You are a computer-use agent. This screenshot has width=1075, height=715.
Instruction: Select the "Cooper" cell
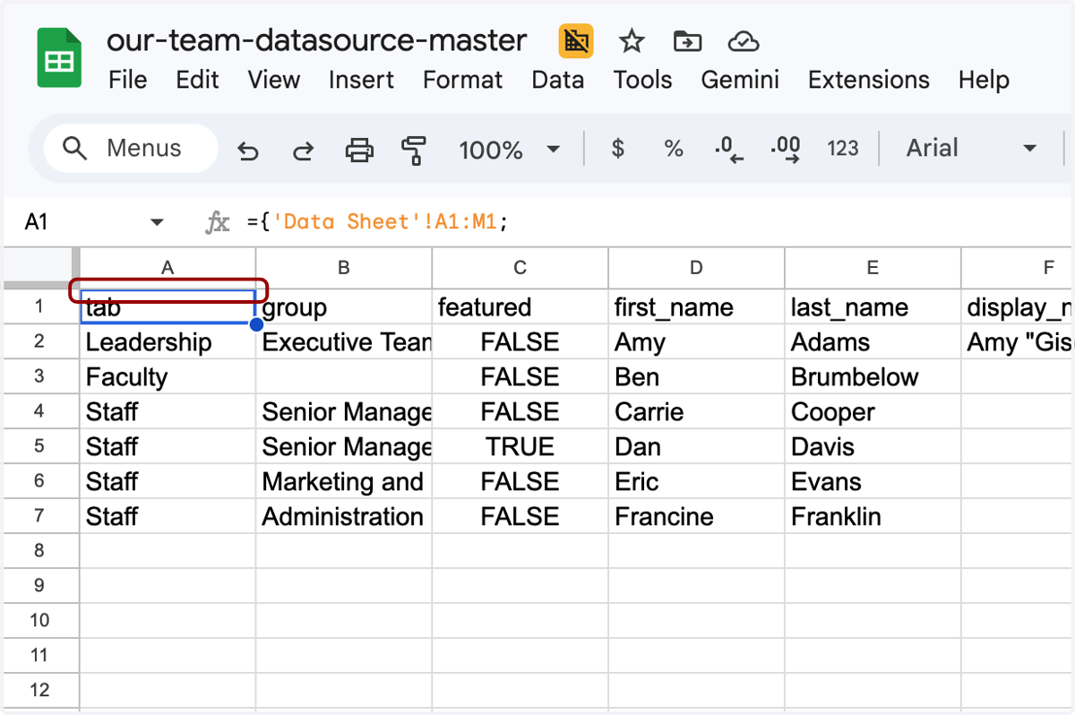pos(873,412)
